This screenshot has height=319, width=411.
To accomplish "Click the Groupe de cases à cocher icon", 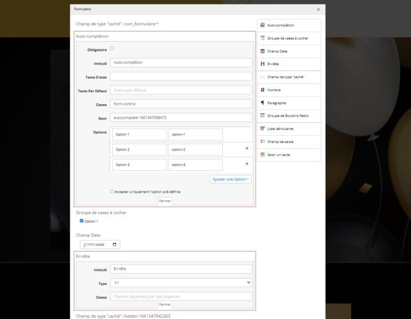I will tap(262, 38).
